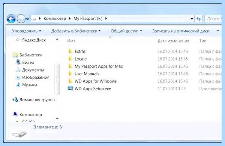Select the WD Apps Setup.exe application icon
The width and height of the screenshot is (225, 146).
(x=70, y=88)
